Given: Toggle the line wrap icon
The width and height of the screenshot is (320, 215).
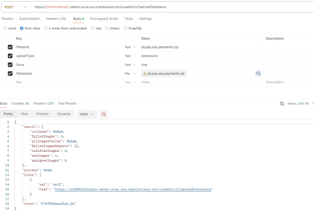Looking at the screenshot, I should click(x=104, y=114).
